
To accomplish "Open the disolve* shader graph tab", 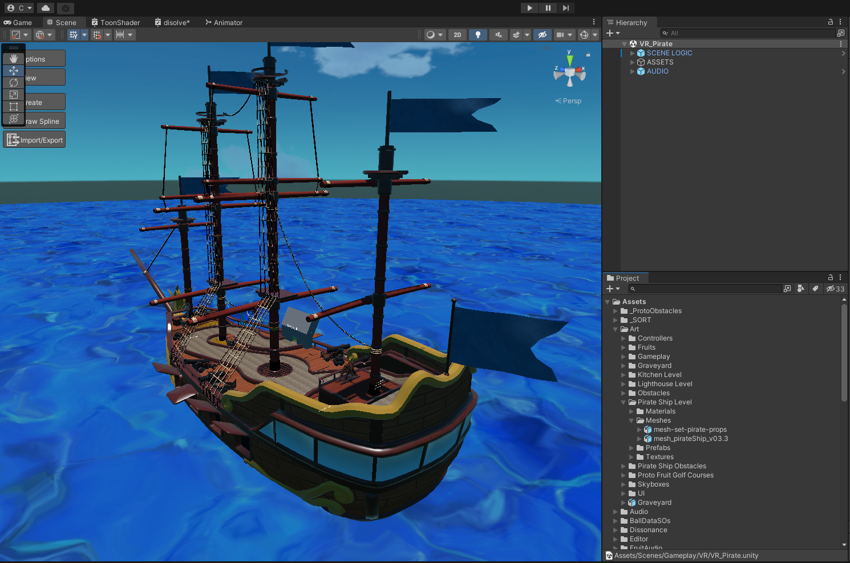I will point(172,22).
